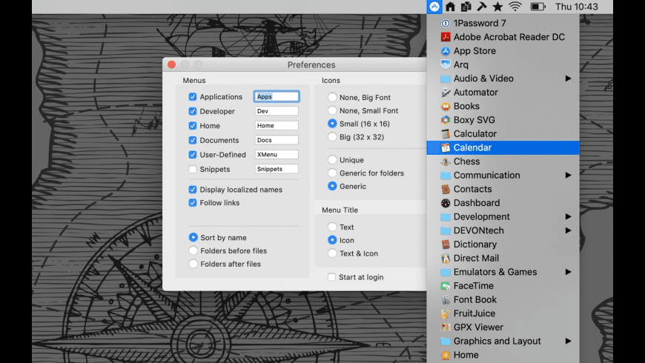Click the Chess app icon
Image resolution: width=645 pixels, height=363 pixels.
click(446, 161)
